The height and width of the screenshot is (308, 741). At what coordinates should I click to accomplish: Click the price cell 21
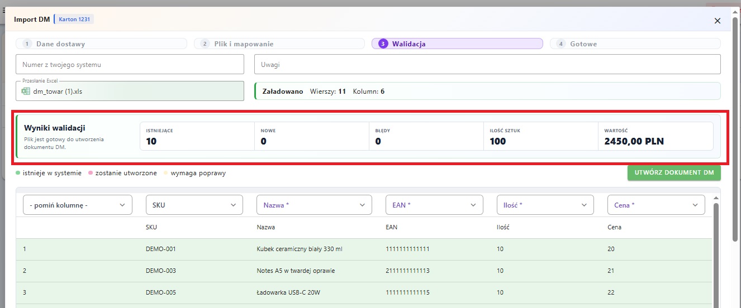[611, 271]
